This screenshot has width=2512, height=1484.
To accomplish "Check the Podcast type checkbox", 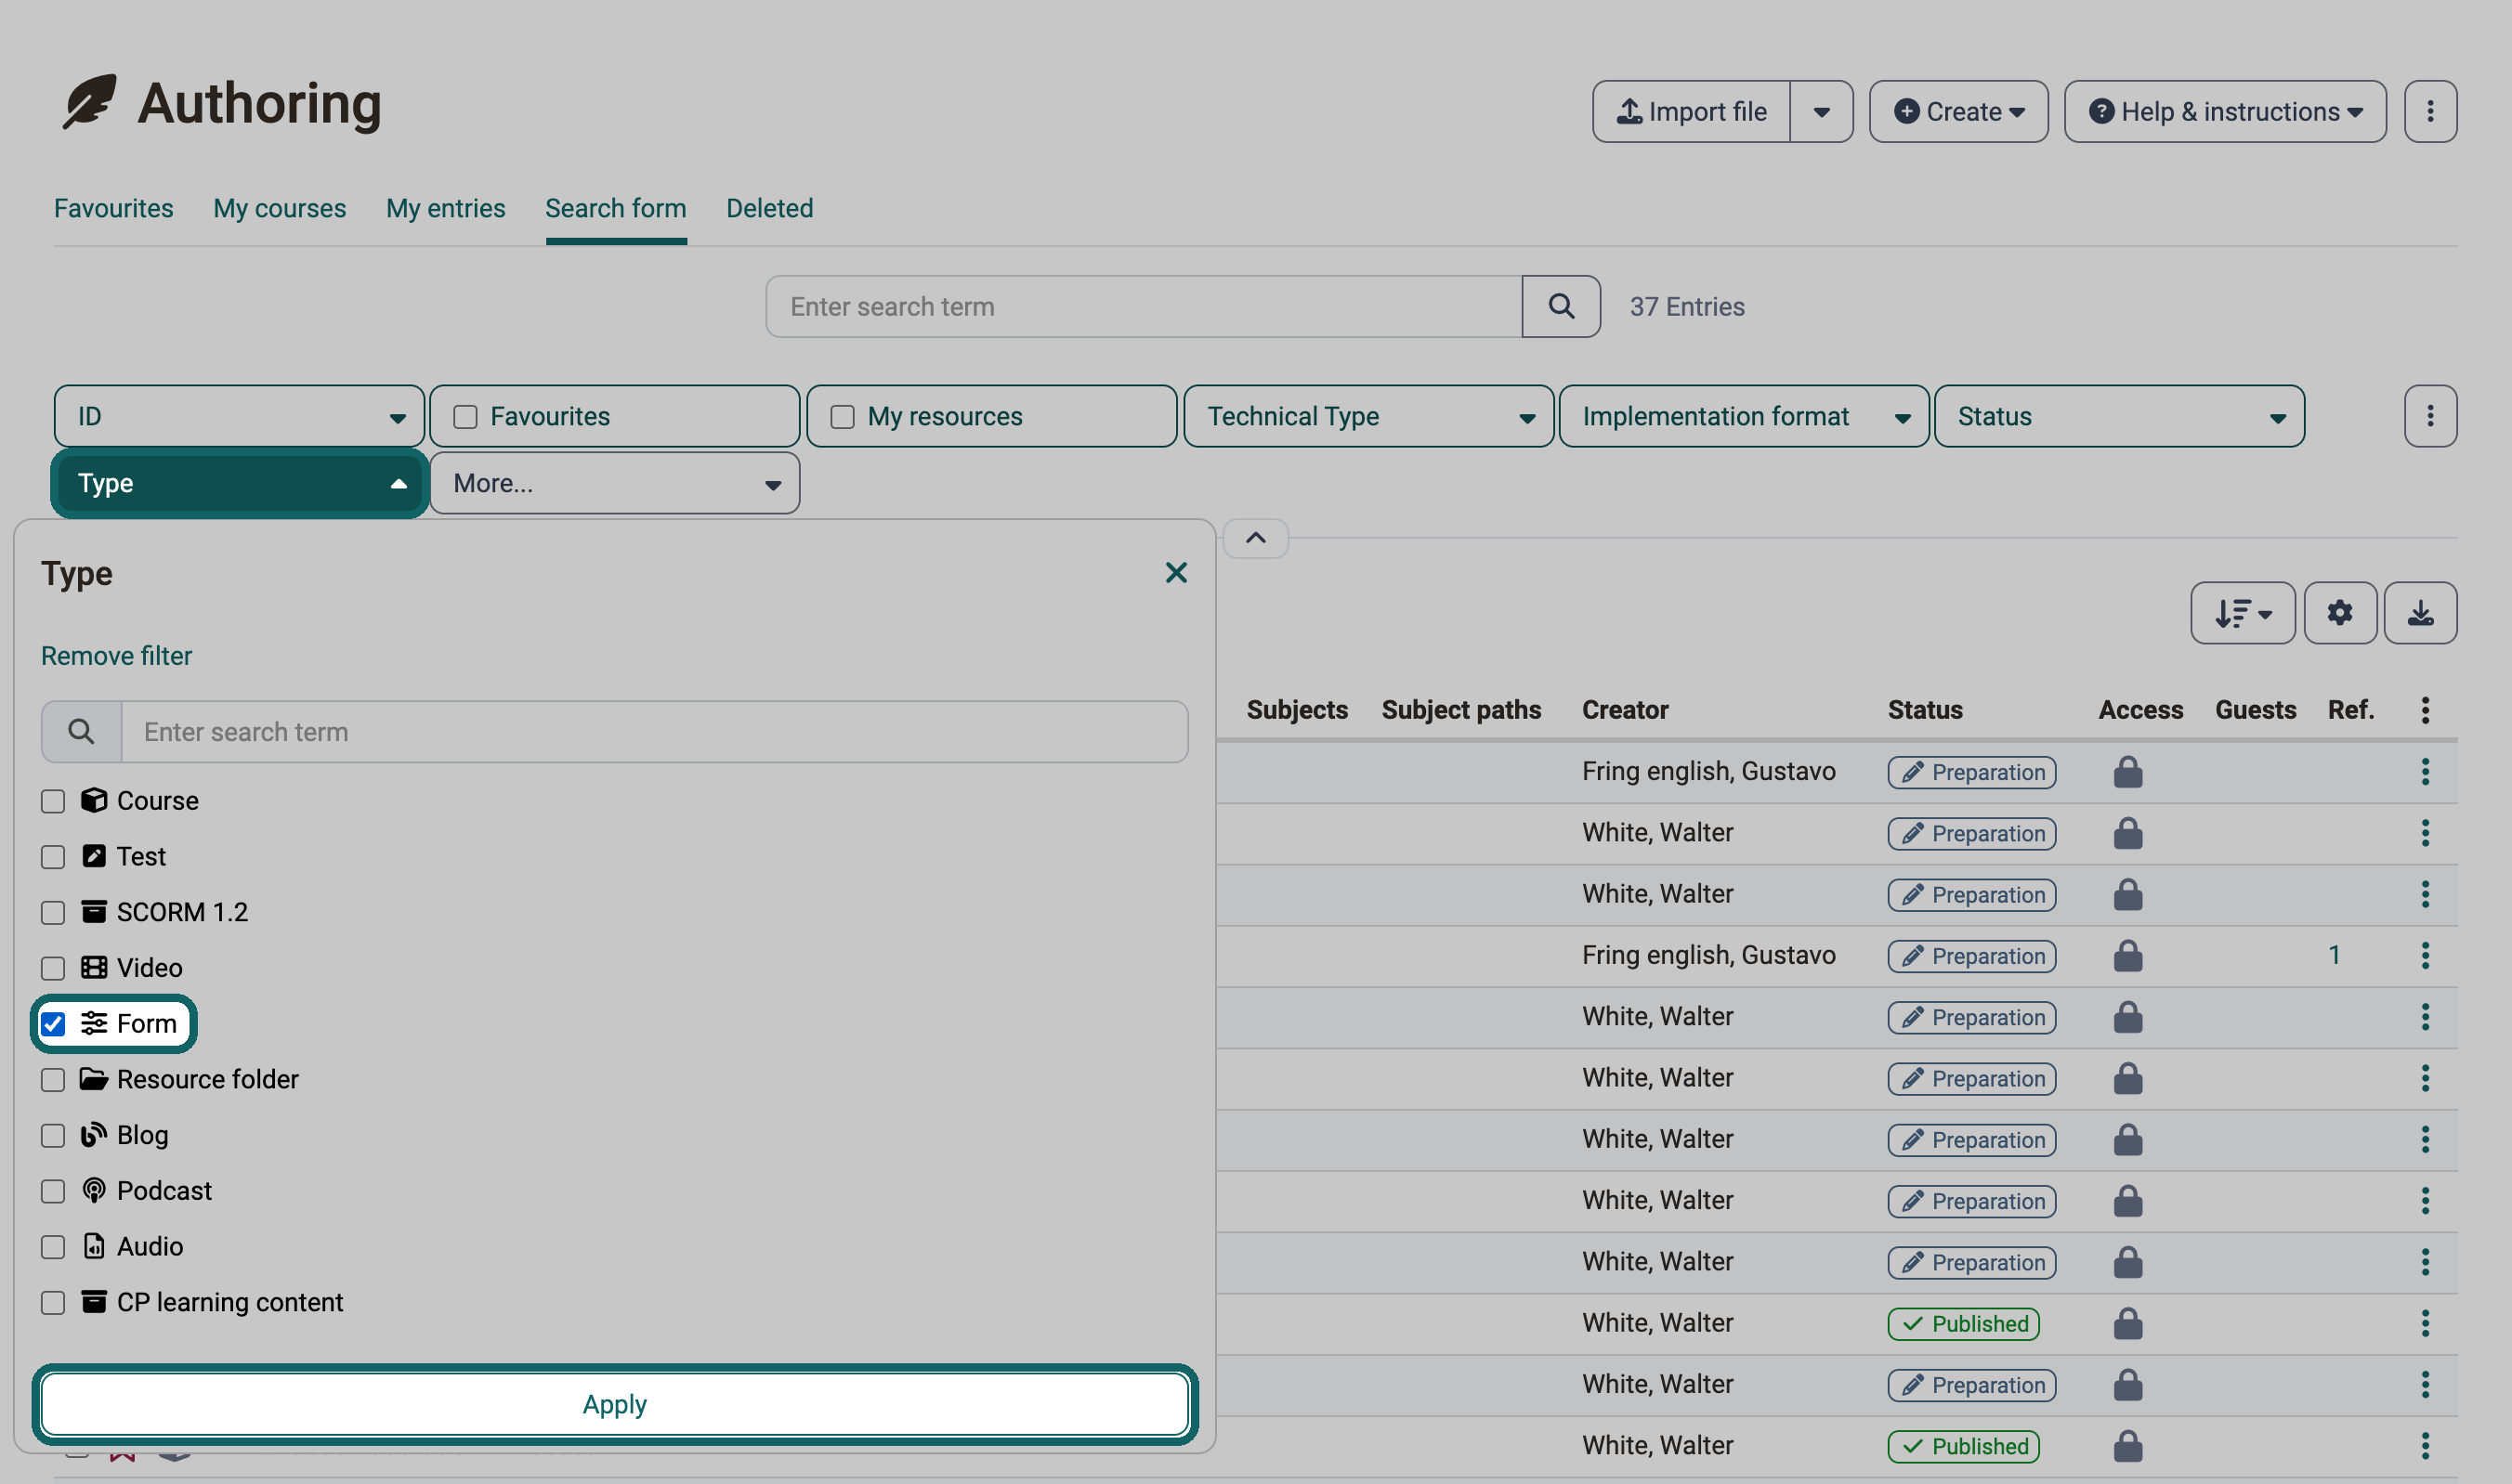I will (53, 1191).
